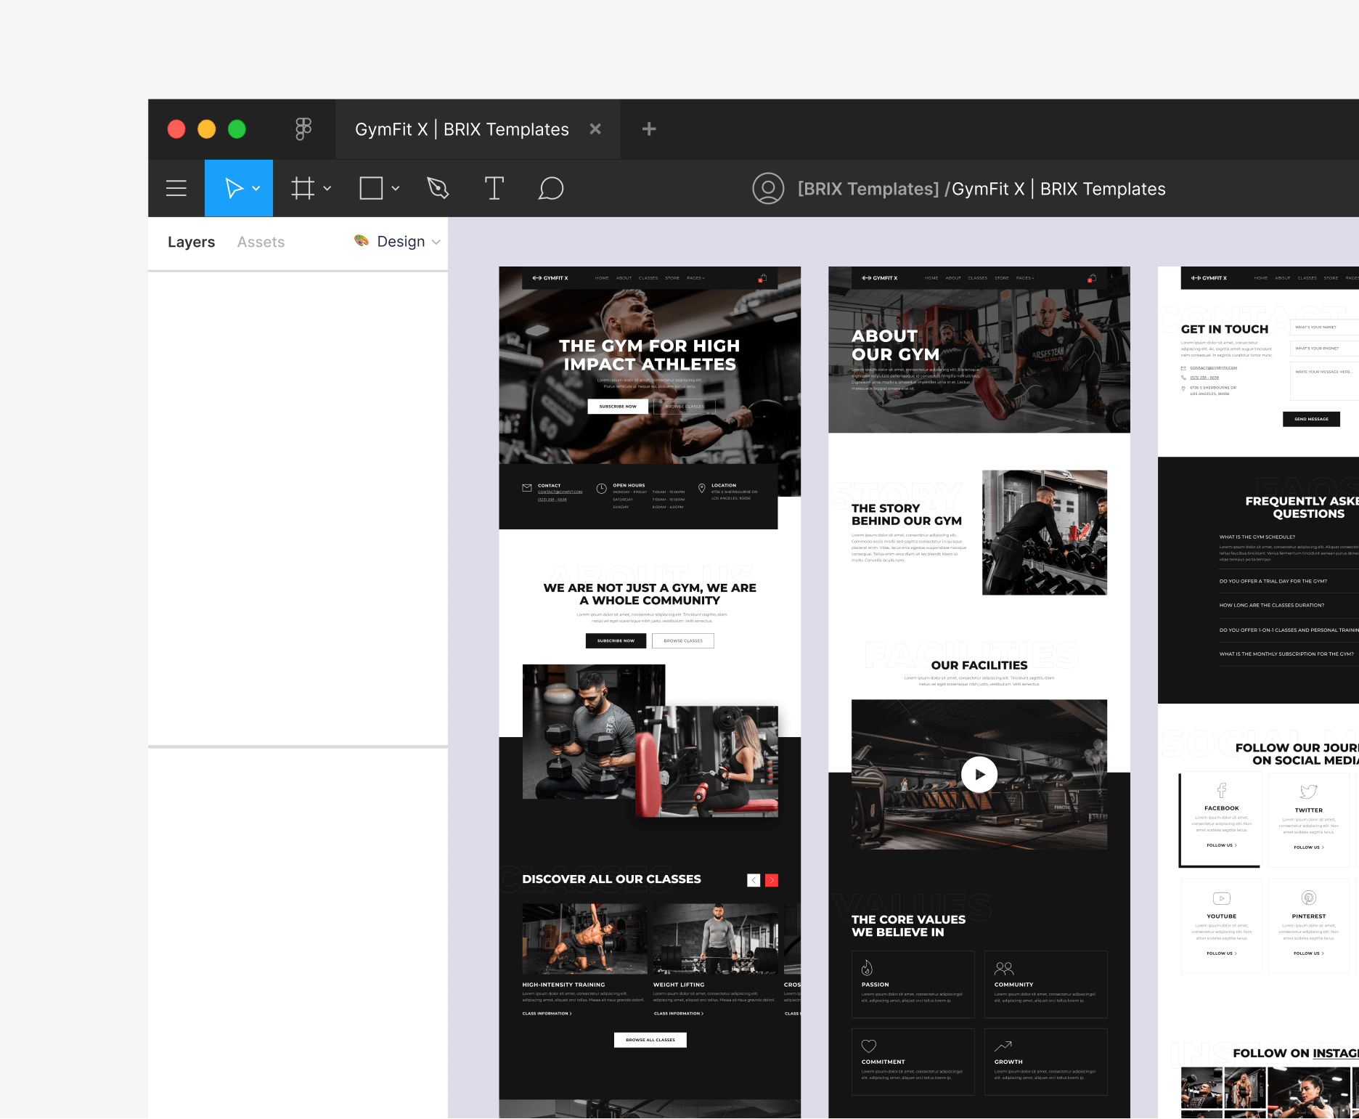Open a new tab with plus button

[649, 129]
